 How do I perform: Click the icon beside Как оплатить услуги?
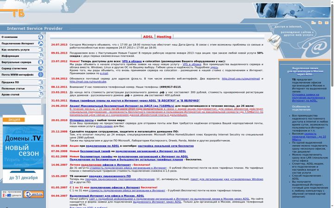pos(40,49)
